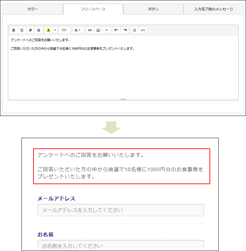Apply strikethrough formatting

39,30
